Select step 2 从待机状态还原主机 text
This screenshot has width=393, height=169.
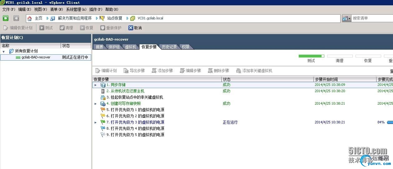coord(125,91)
